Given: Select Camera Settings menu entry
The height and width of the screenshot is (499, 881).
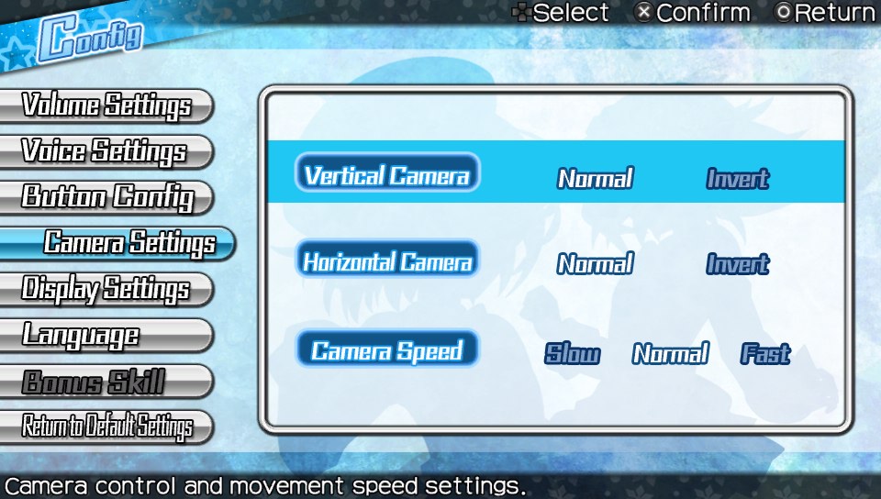Looking at the screenshot, I should pos(117,243).
